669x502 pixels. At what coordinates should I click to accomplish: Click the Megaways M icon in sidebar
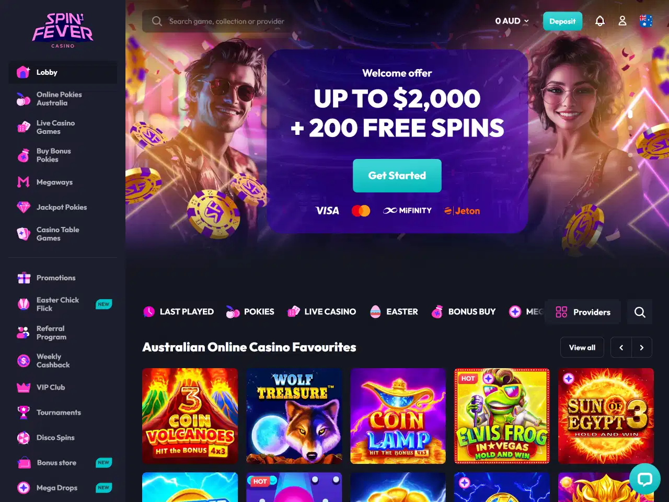click(x=24, y=182)
